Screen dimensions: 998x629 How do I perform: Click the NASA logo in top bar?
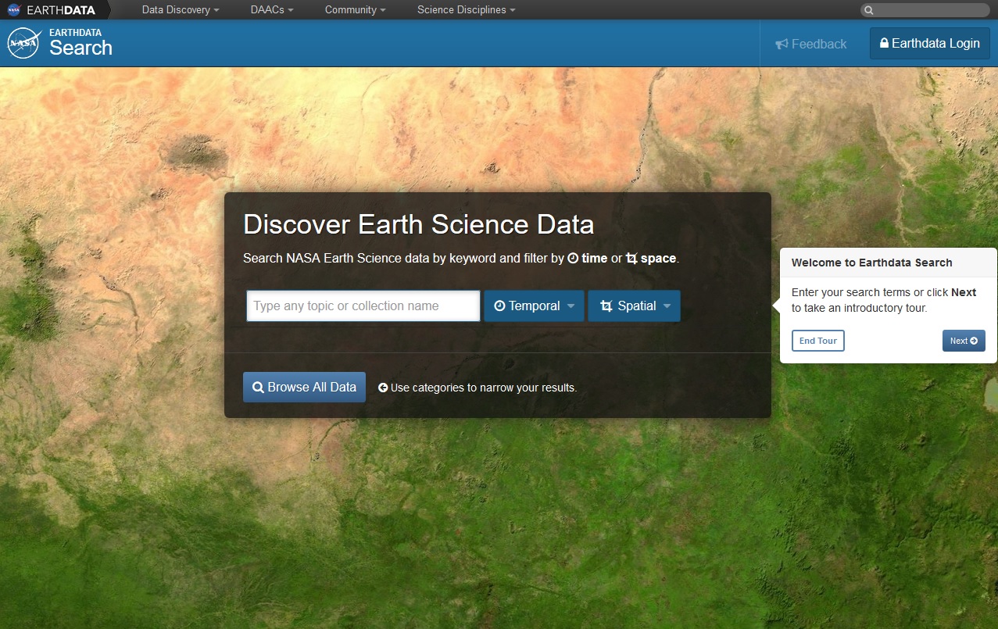(x=14, y=10)
